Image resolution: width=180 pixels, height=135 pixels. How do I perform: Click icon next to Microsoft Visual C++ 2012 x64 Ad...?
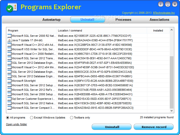point(9,45)
